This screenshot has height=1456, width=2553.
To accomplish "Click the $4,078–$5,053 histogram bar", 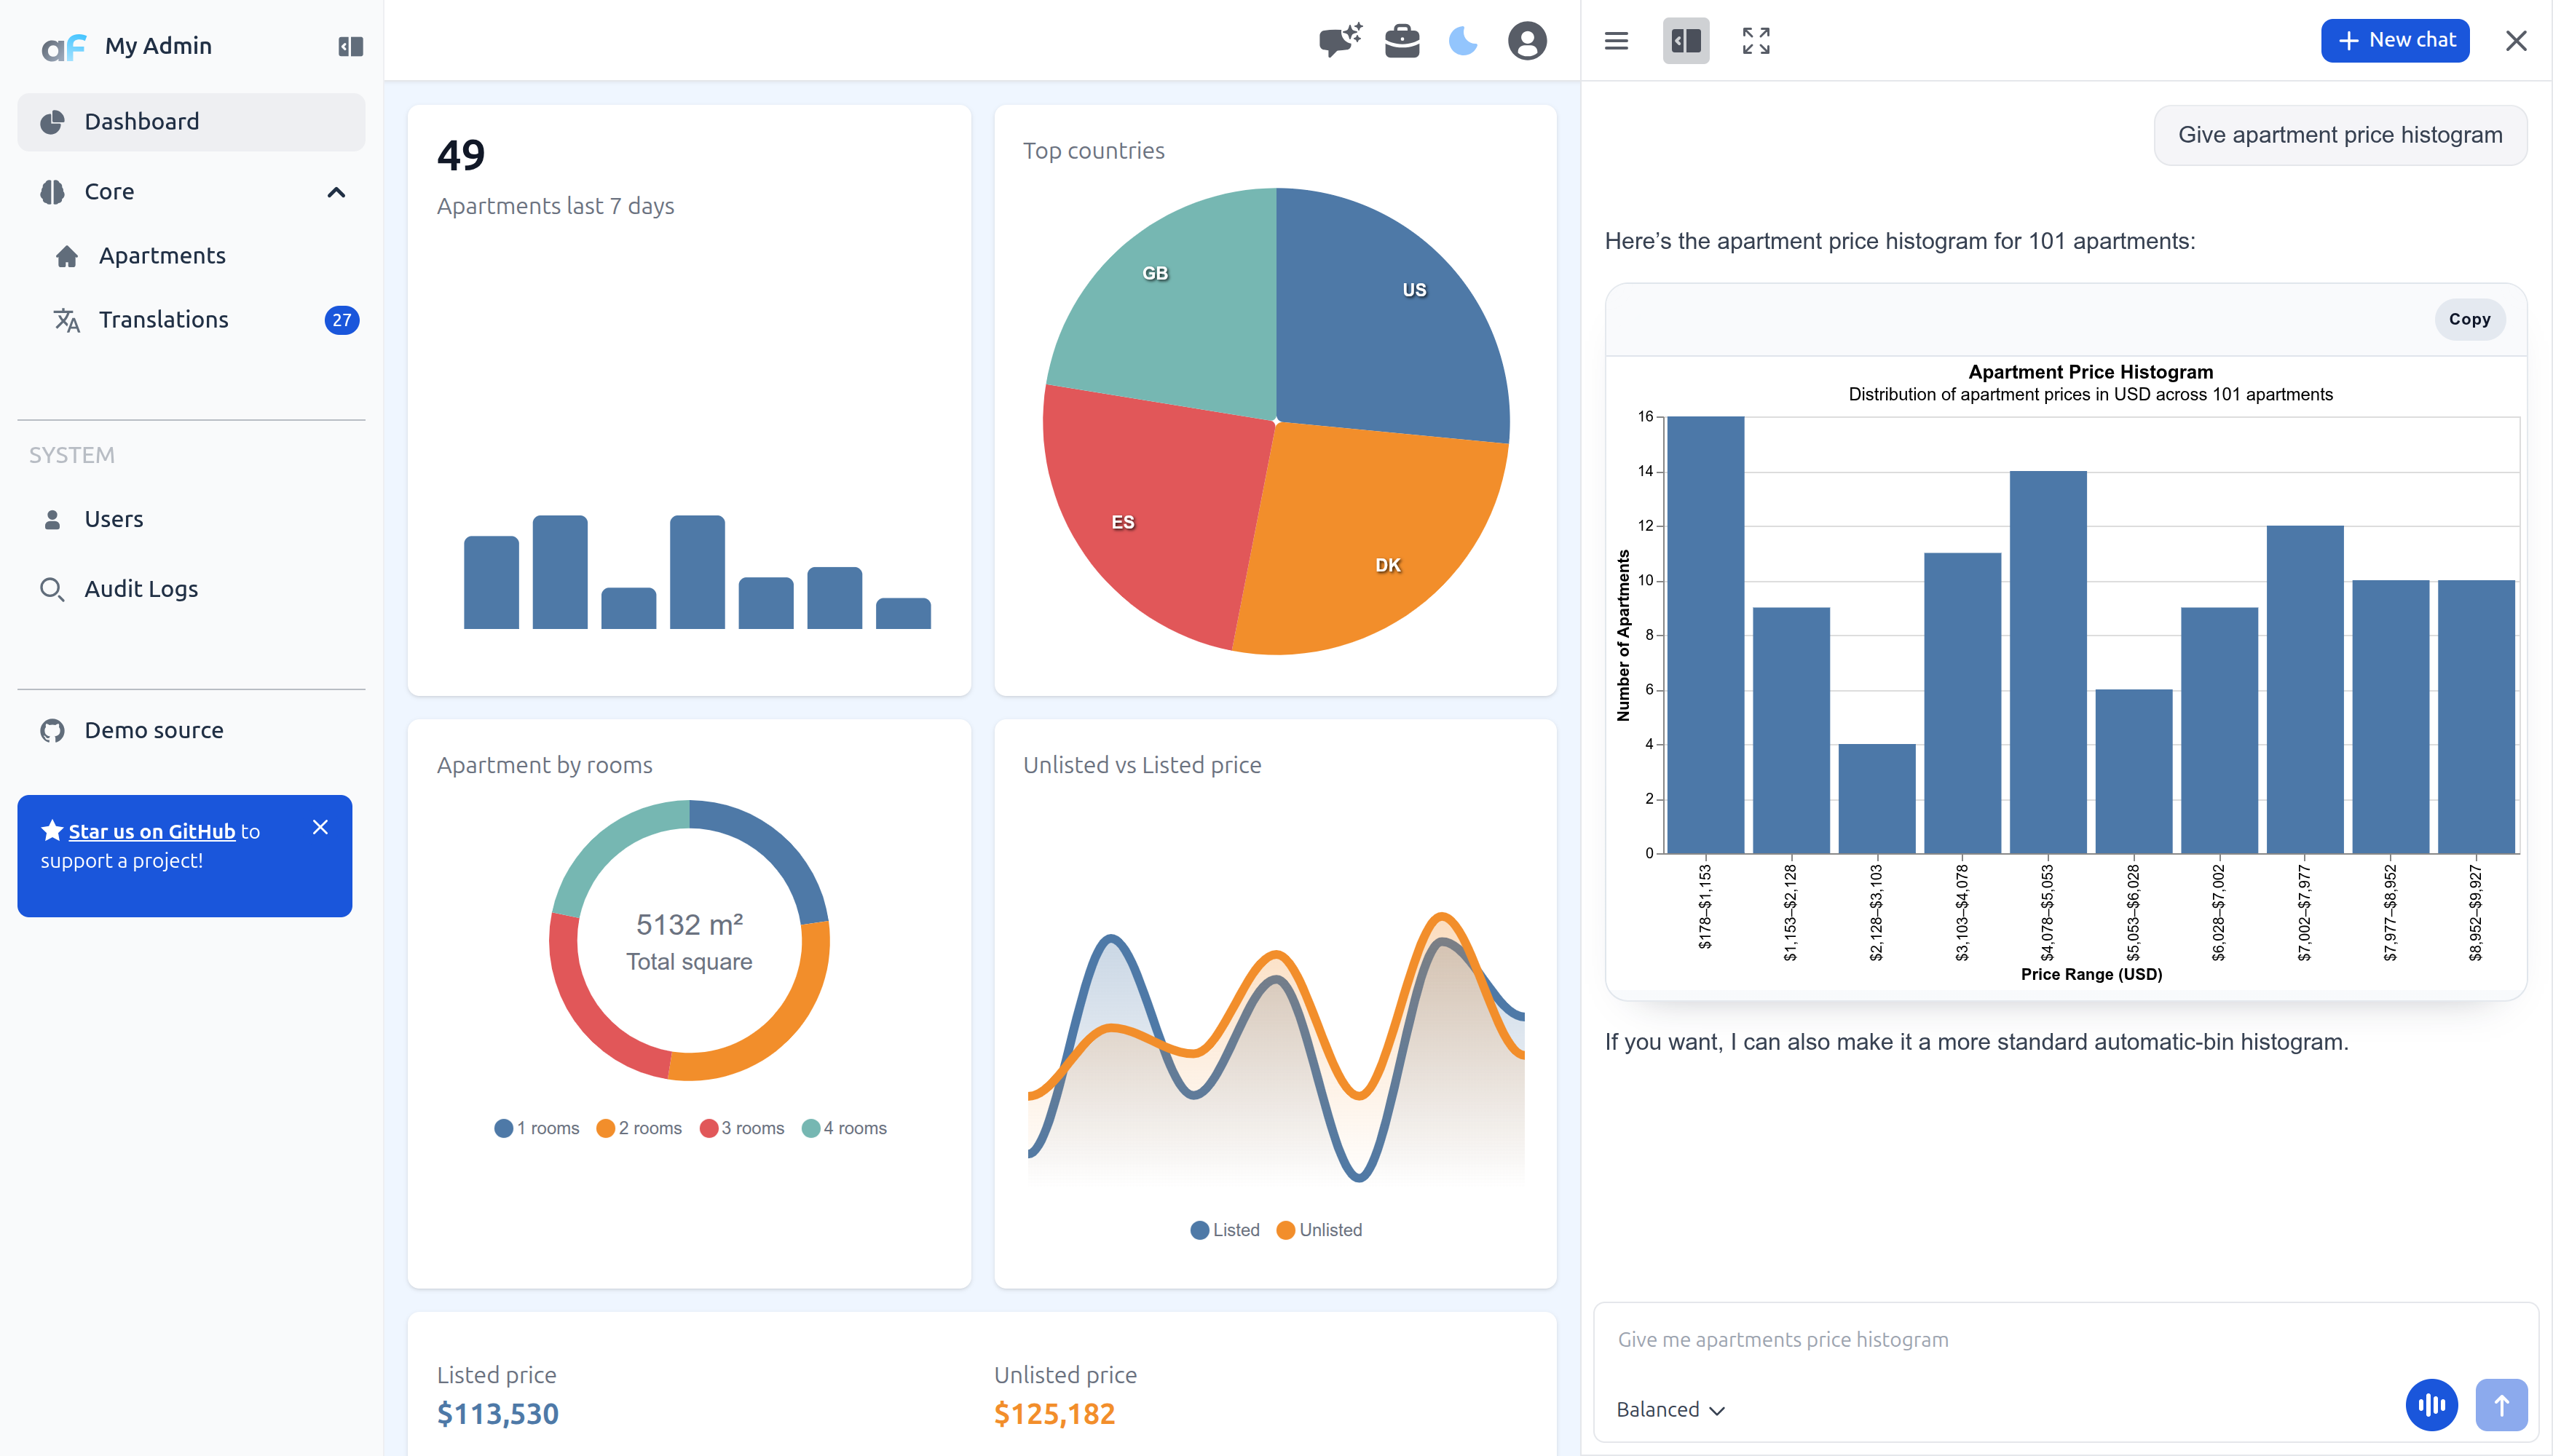I will coord(2048,661).
